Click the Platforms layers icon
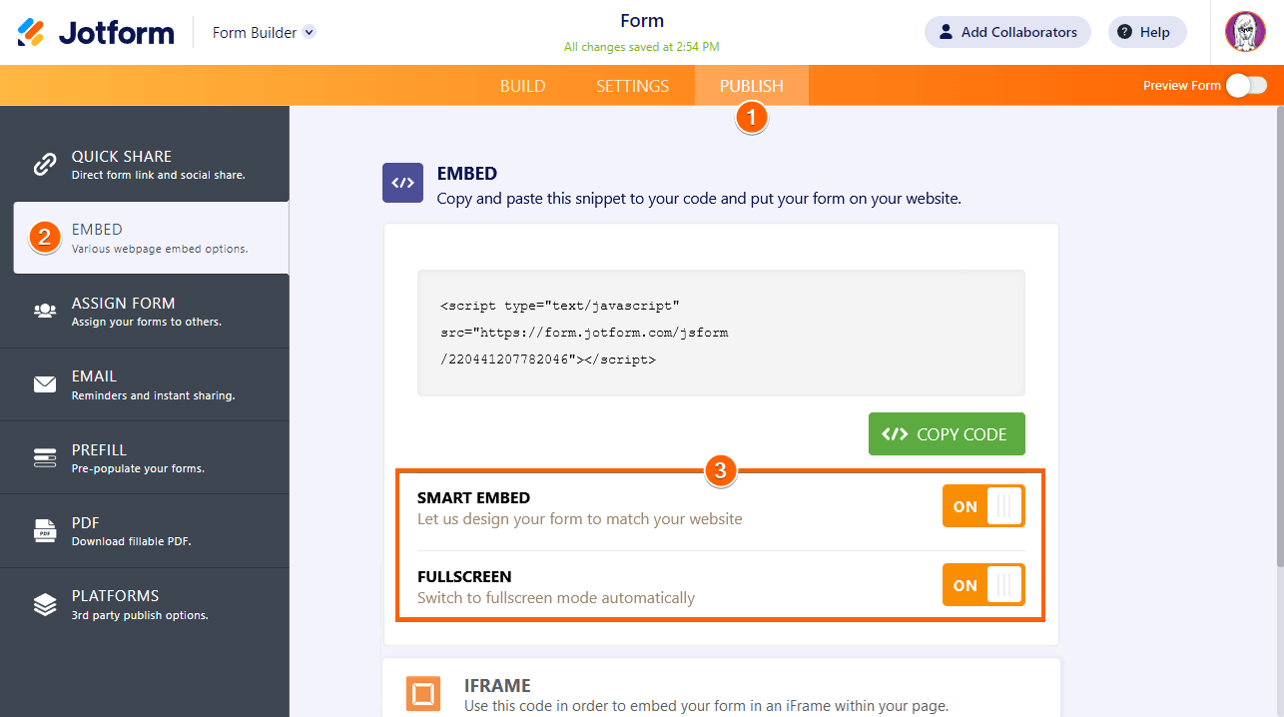This screenshot has height=717, width=1284. (x=45, y=604)
